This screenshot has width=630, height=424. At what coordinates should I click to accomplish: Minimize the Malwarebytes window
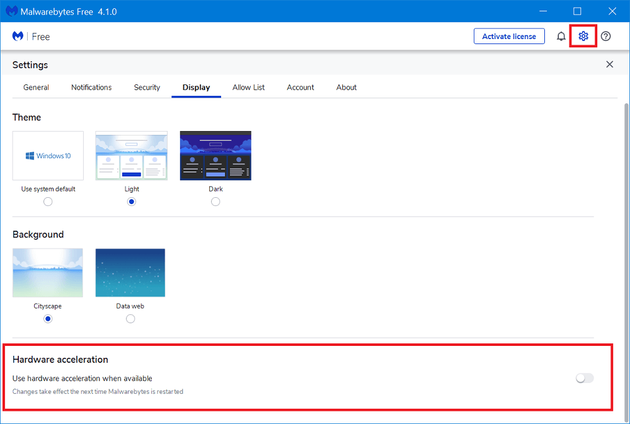point(543,11)
